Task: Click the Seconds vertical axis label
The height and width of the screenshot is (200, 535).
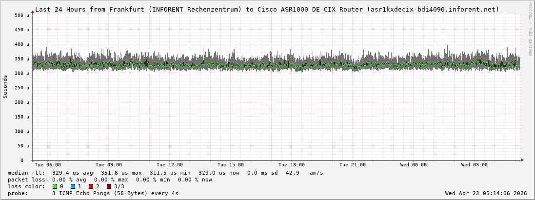Action: tap(5, 86)
